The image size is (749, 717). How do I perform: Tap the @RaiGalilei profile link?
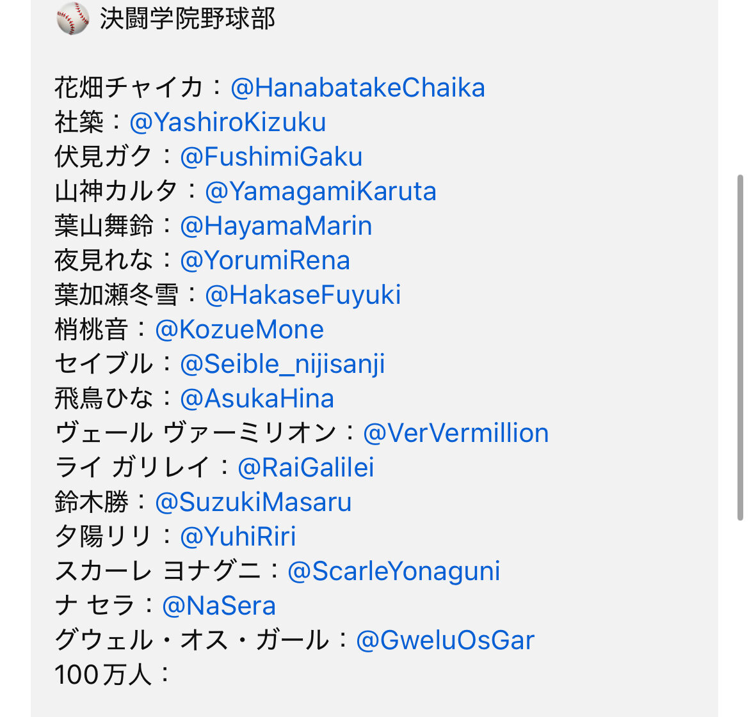tap(305, 468)
